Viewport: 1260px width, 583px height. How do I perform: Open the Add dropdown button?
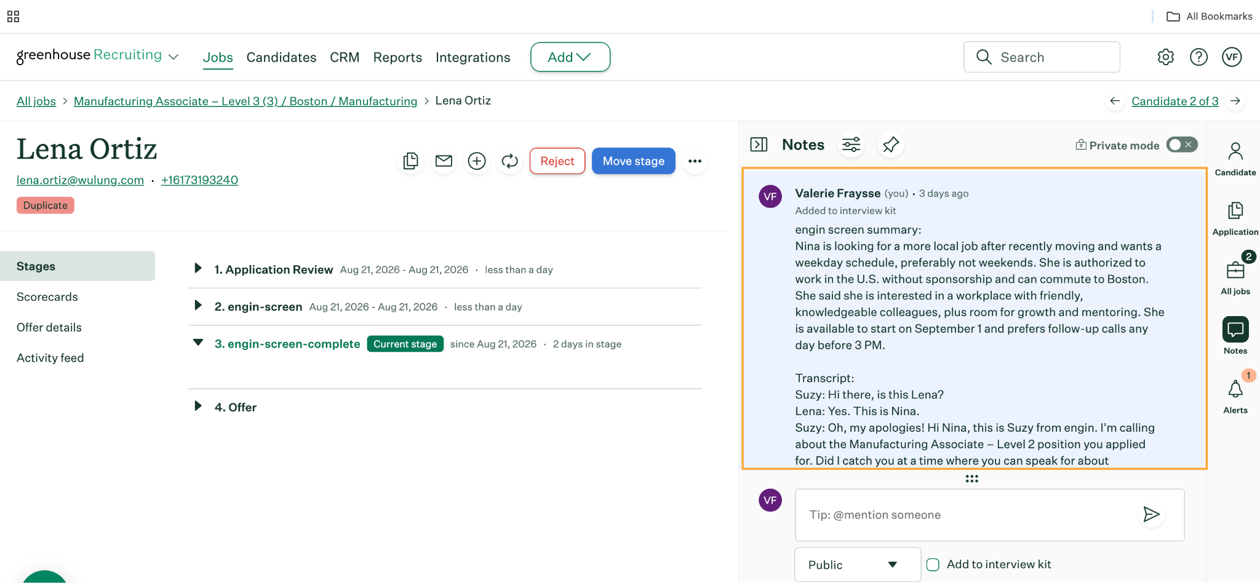click(570, 57)
